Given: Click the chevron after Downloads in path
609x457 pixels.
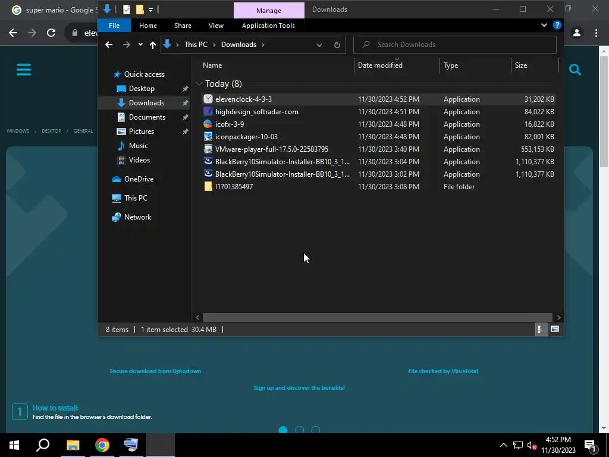Looking at the screenshot, I should point(263,45).
